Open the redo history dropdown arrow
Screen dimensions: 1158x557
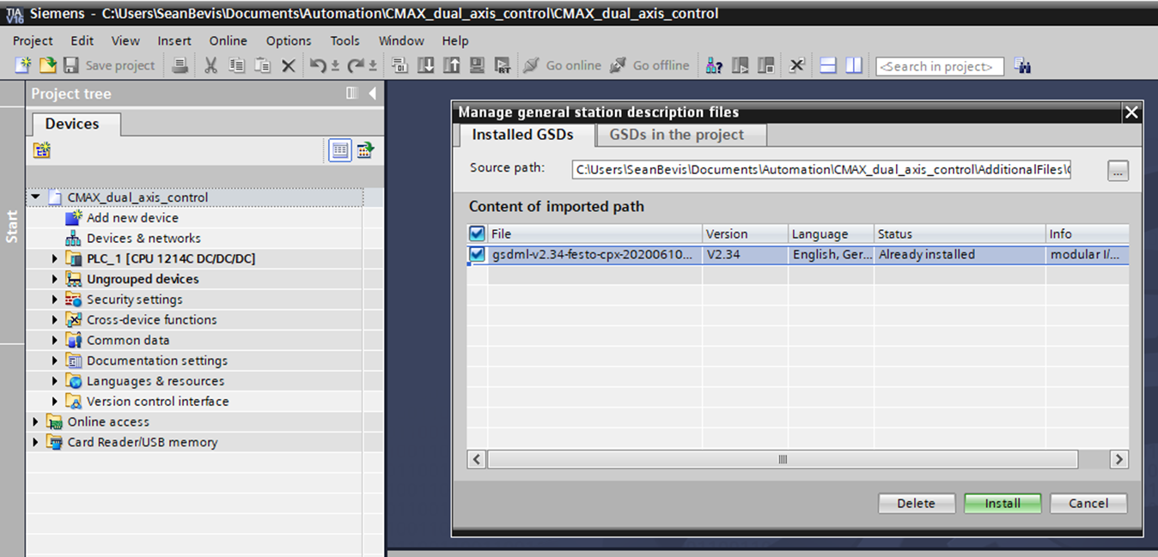[373, 66]
